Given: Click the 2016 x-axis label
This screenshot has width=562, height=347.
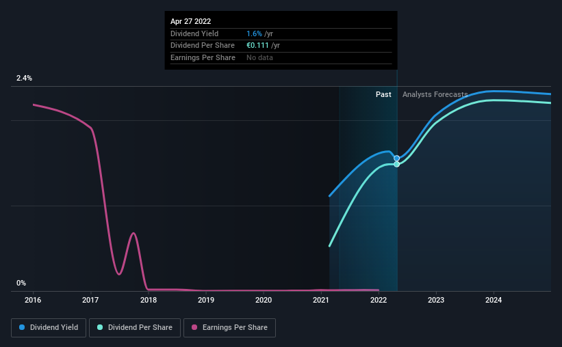Looking at the screenshot, I should click(x=33, y=300).
